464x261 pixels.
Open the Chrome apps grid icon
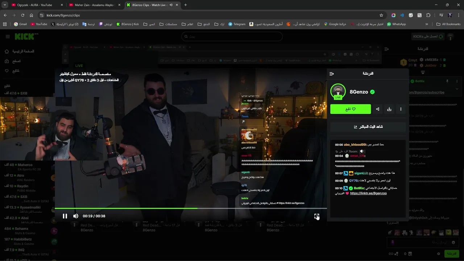click(5, 24)
